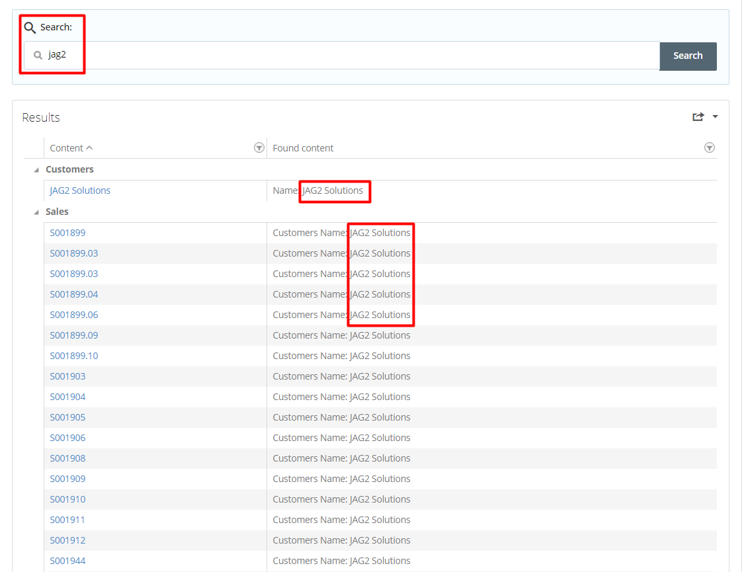Open the Found content column filter icon
Viewport: 742px width, 572px height.
pos(709,147)
